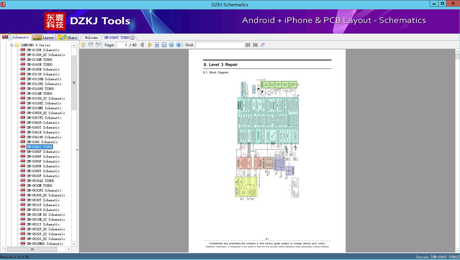Viewport: 460px width, 260px height.
Task: Click the tree horizontal scroll left arrow
Action: (5, 249)
